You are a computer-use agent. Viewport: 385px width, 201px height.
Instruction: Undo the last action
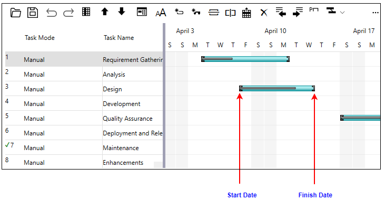tap(52, 13)
